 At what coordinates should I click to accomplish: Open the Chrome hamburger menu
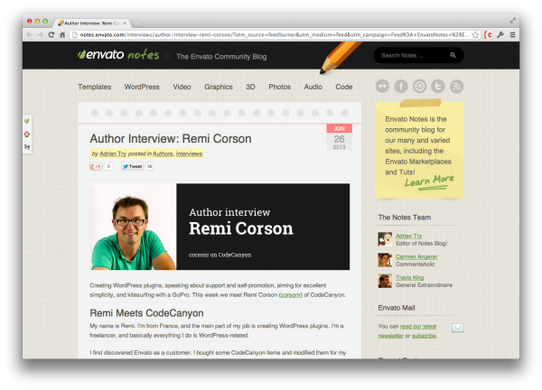tap(512, 35)
